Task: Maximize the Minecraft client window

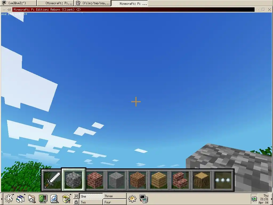Action: (x=263, y=10)
